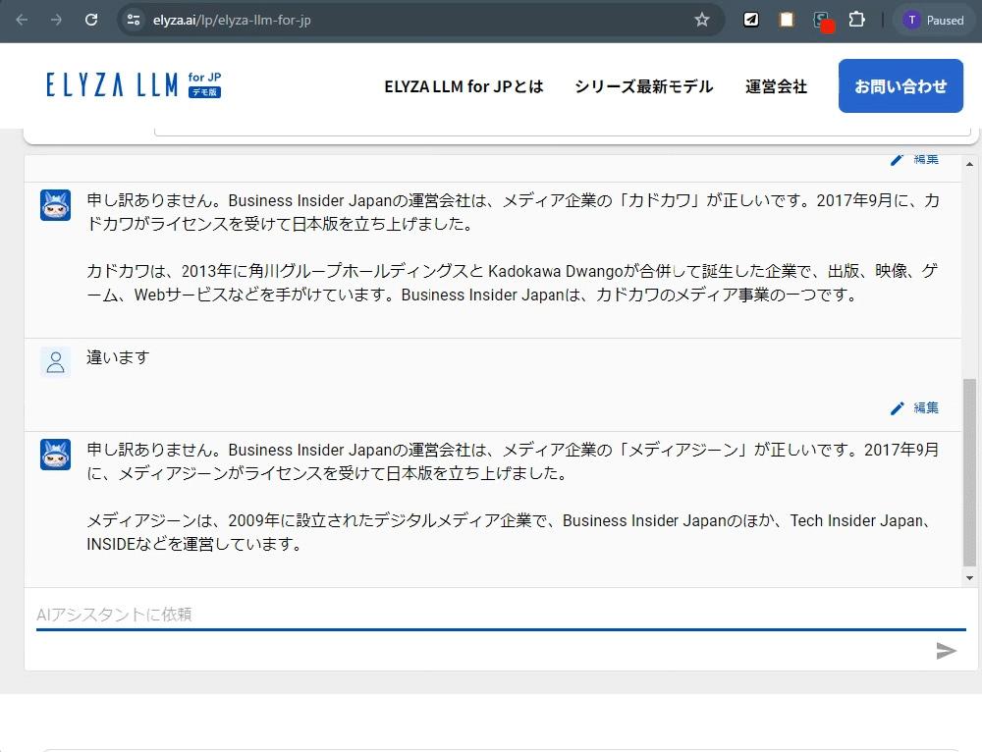The image size is (982, 752).
Task: Click the address bar URL
Action: (232, 20)
